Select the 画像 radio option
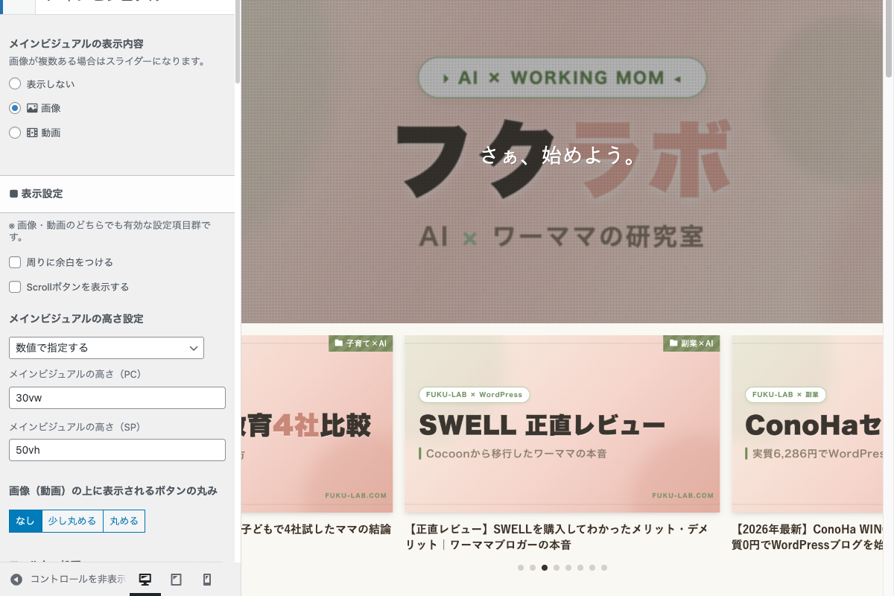This screenshot has height=596, width=894. 15,108
